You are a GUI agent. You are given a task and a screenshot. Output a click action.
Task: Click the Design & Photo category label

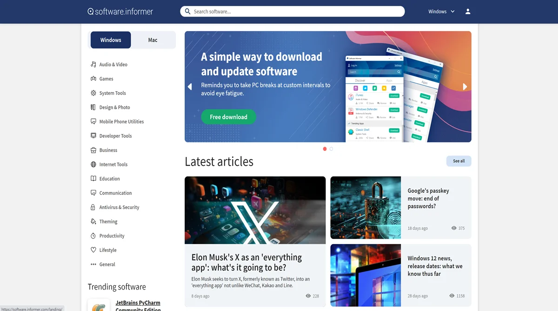(x=115, y=108)
